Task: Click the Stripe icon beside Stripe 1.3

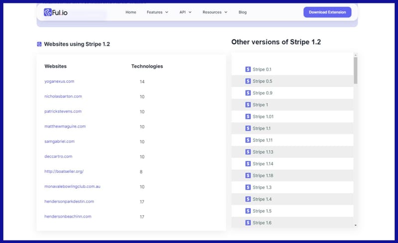Action: (x=248, y=187)
